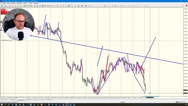Select the Text Label tool (T icon)
Image resolution: width=188 pixels, height=106 pixels.
(x=113, y=6)
